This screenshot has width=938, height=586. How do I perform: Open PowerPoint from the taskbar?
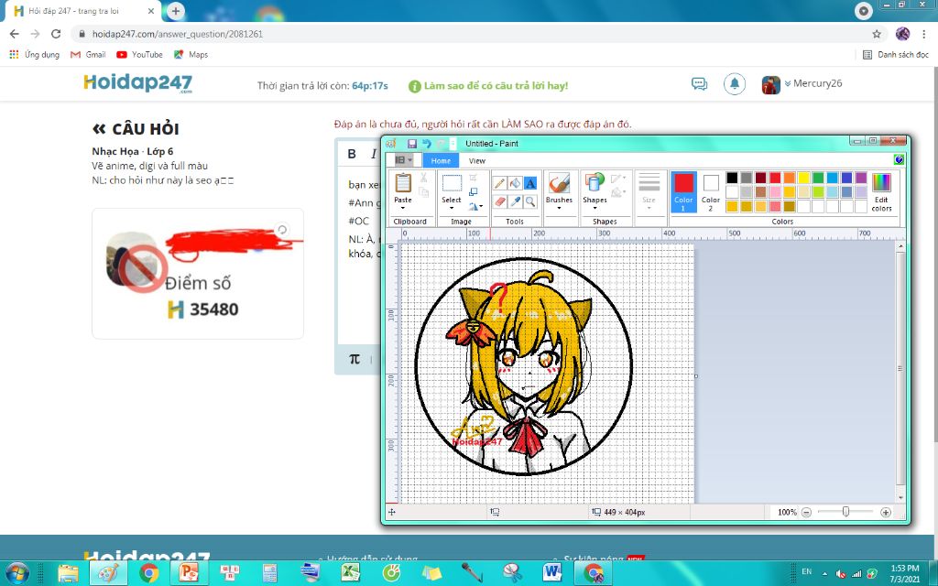pos(189,573)
